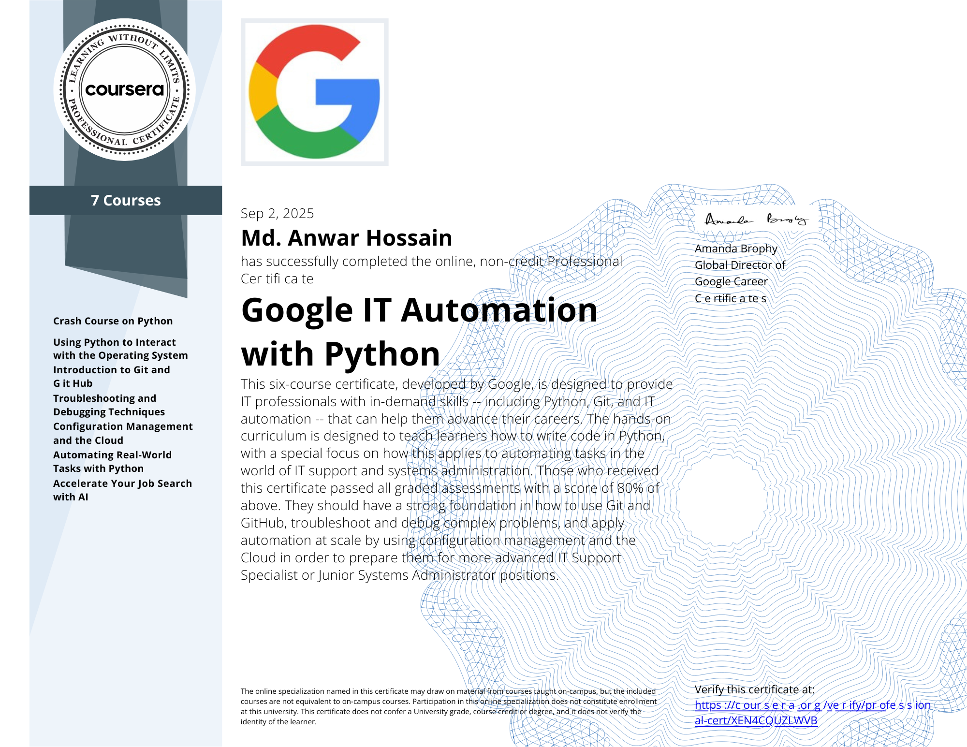Click the has successfully completed line

(x=431, y=270)
